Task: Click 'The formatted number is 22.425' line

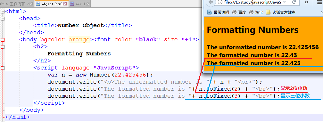Action: tap(253, 63)
